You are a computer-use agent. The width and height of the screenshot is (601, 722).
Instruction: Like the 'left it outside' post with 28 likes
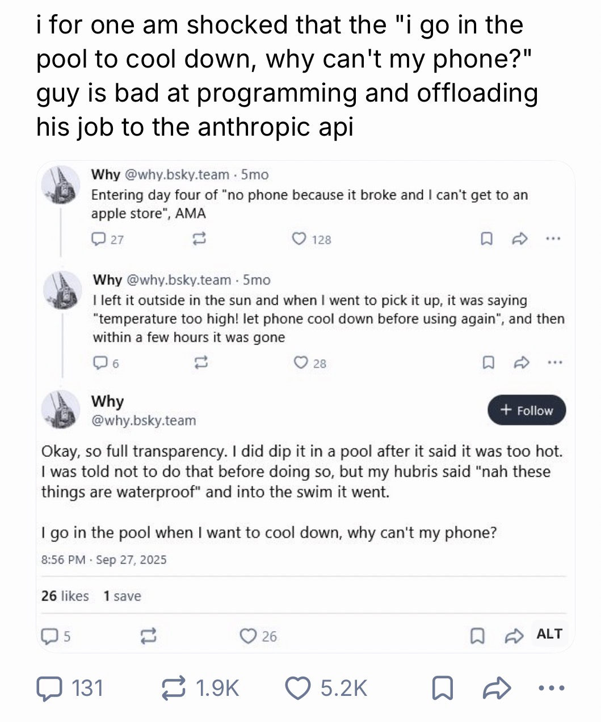point(299,363)
